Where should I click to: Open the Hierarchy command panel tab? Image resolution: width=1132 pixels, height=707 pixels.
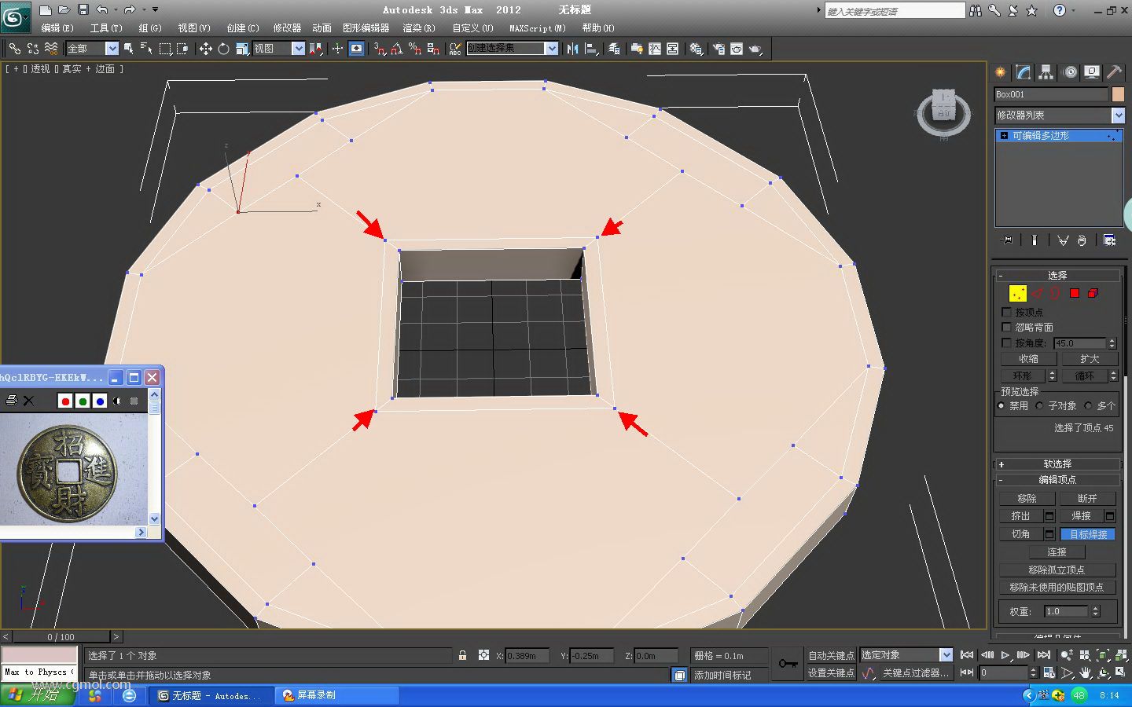pyautogui.click(x=1046, y=72)
